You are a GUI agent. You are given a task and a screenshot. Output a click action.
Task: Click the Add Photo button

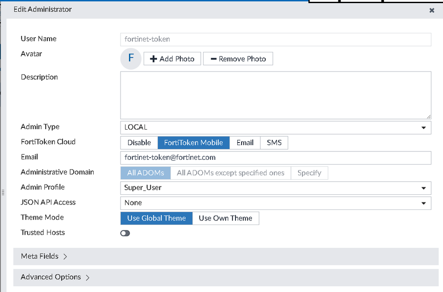coord(172,59)
